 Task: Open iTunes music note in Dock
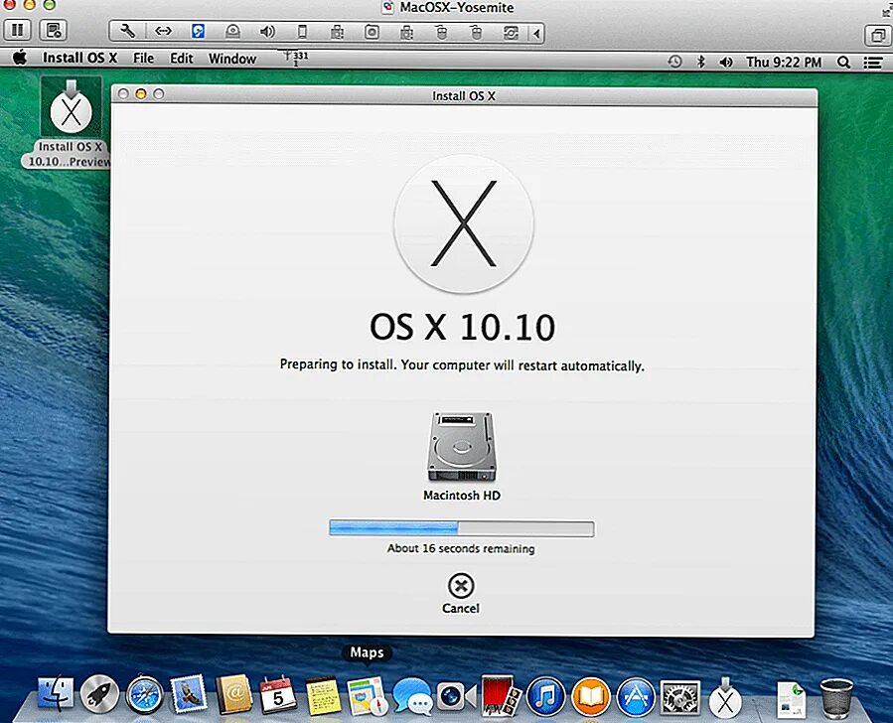tap(545, 695)
